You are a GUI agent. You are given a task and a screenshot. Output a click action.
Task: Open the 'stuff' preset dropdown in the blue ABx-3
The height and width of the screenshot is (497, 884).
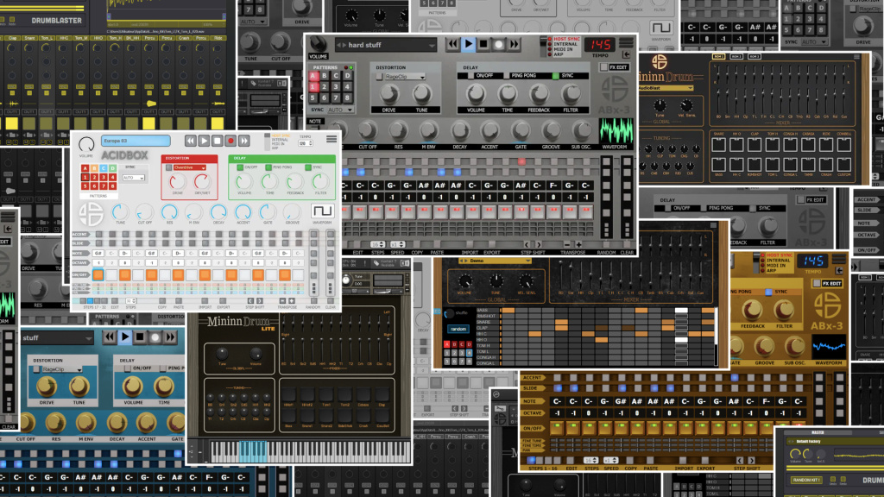[x=56, y=338]
